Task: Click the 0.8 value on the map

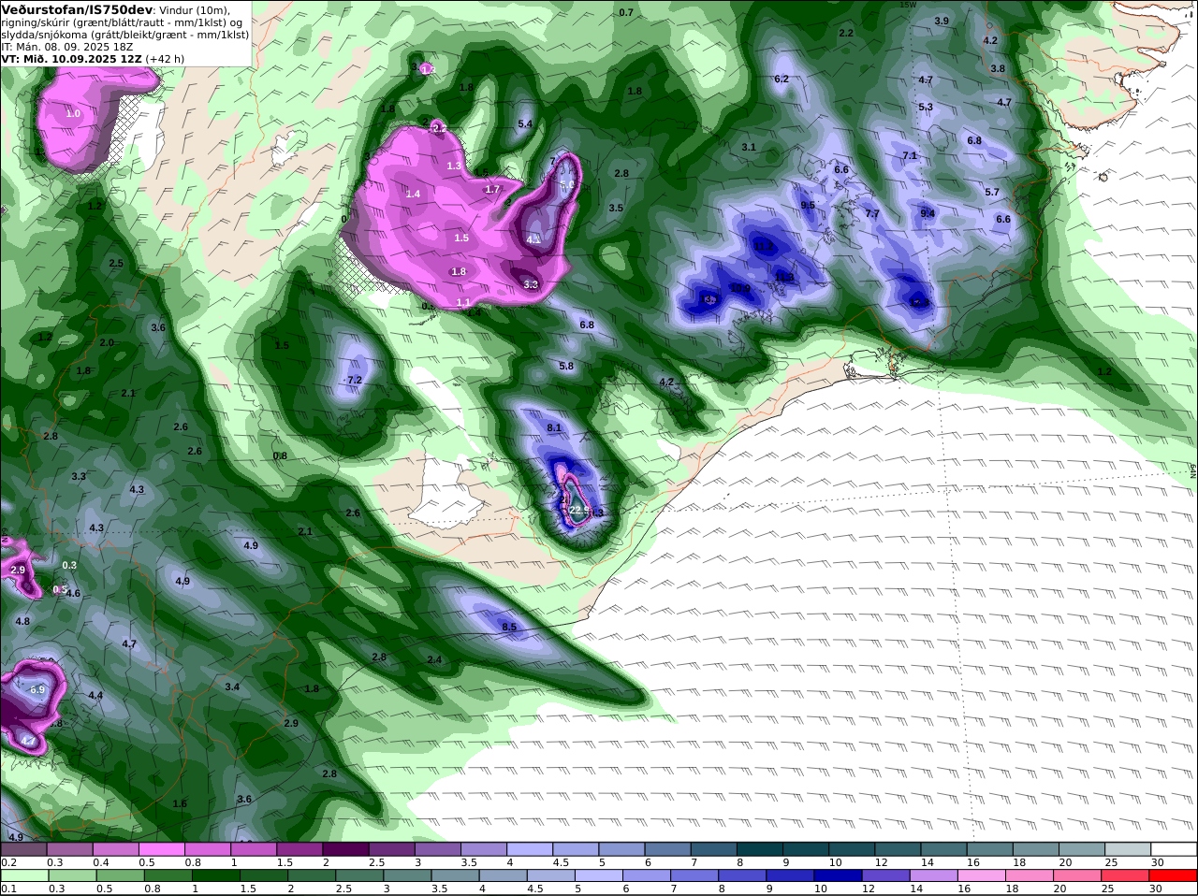Action: 280,455
